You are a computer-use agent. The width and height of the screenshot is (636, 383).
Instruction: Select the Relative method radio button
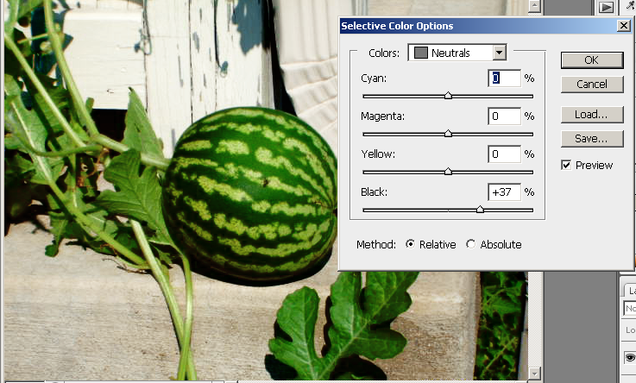pos(410,244)
